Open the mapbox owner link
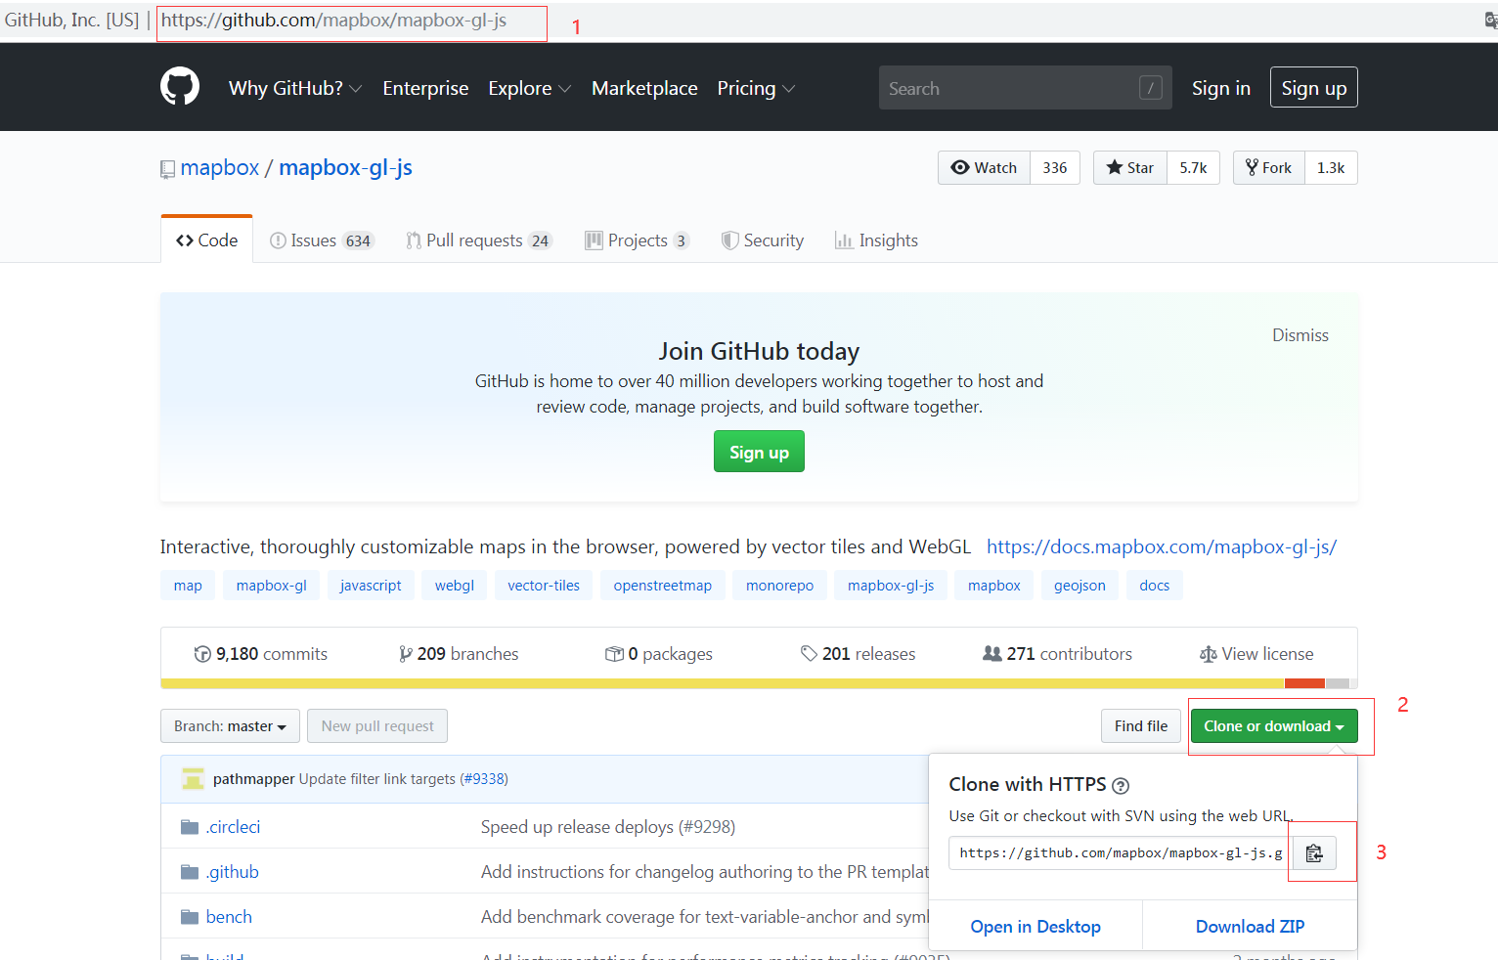The width and height of the screenshot is (1498, 960). pyautogui.click(x=220, y=168)
